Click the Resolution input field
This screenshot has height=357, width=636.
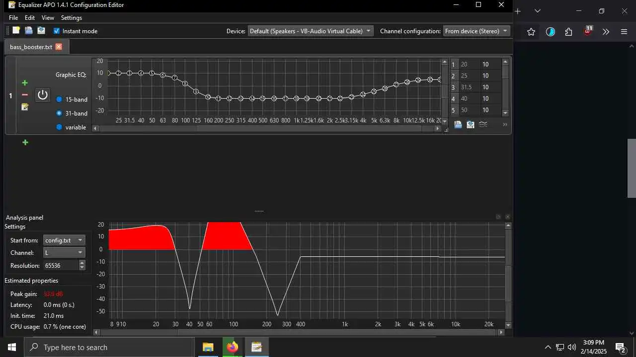(61, 265)
